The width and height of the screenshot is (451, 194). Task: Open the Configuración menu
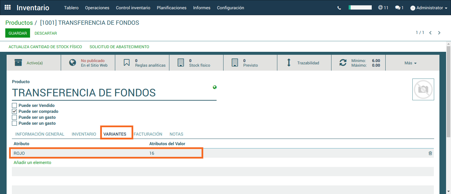tap(230, 8)
